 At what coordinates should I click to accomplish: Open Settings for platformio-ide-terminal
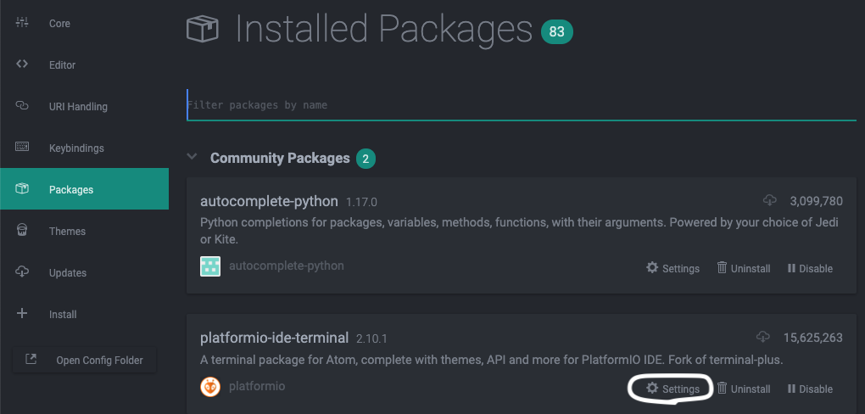(x=672, y=389)
